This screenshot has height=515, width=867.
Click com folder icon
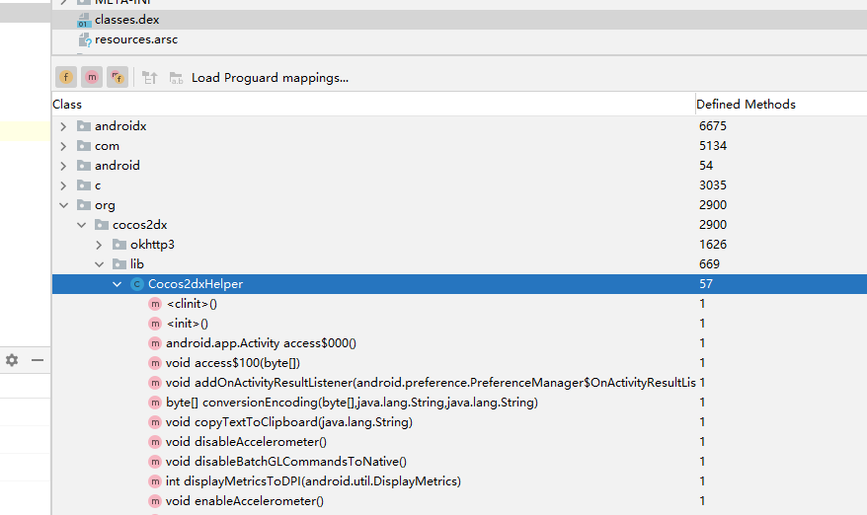click(x=84, y=146)
